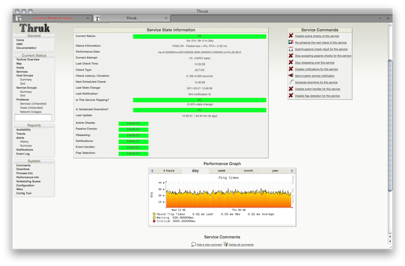405x266 pixels.
Task: Open Host Groups in the sidebar
Action: point(25,76)
